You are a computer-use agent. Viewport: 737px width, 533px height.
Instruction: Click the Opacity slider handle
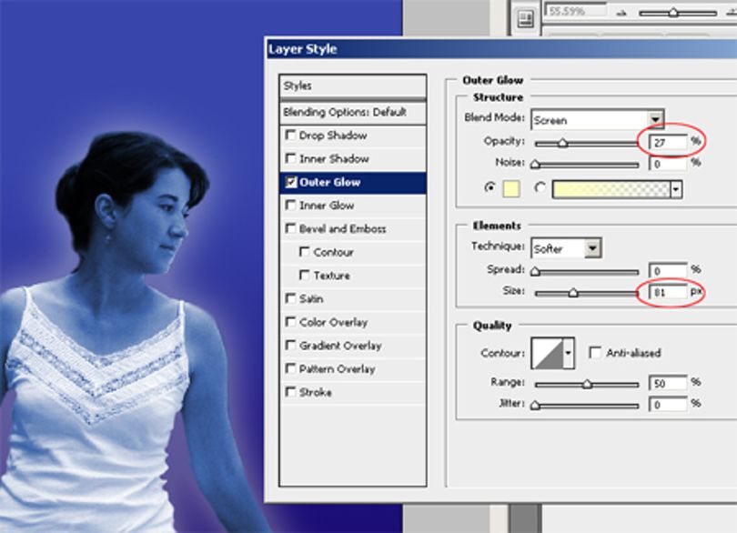click(x=562, y=144)
